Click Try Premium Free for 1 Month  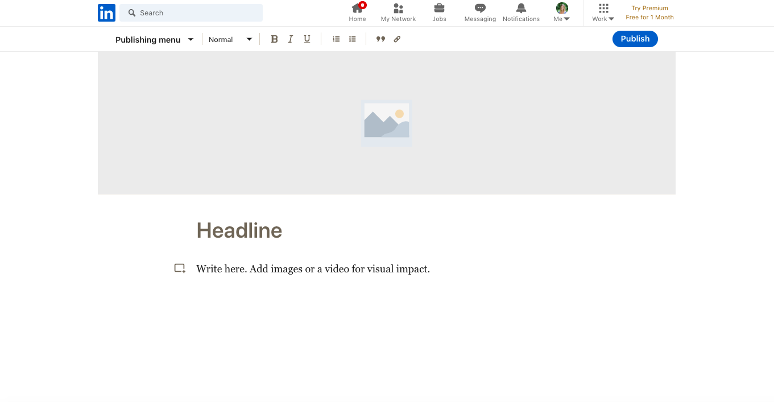[649, 13]
